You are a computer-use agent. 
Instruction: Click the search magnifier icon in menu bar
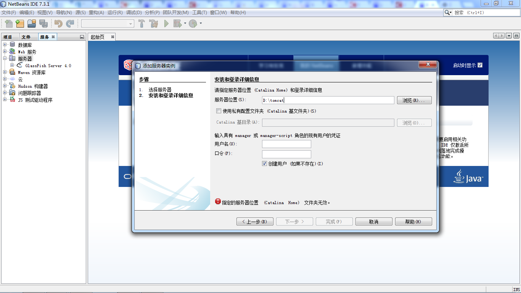[448, 13]
